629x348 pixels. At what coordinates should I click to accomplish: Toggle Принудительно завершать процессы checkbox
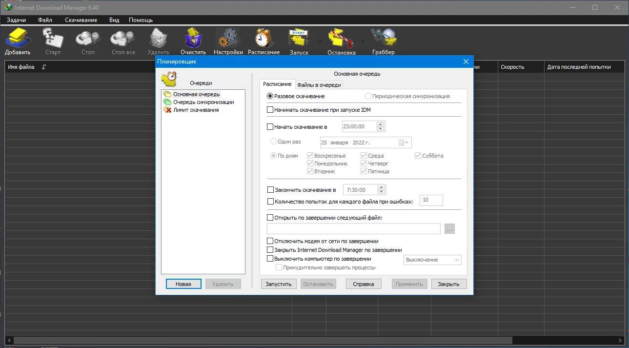click(x=279, y=267)
